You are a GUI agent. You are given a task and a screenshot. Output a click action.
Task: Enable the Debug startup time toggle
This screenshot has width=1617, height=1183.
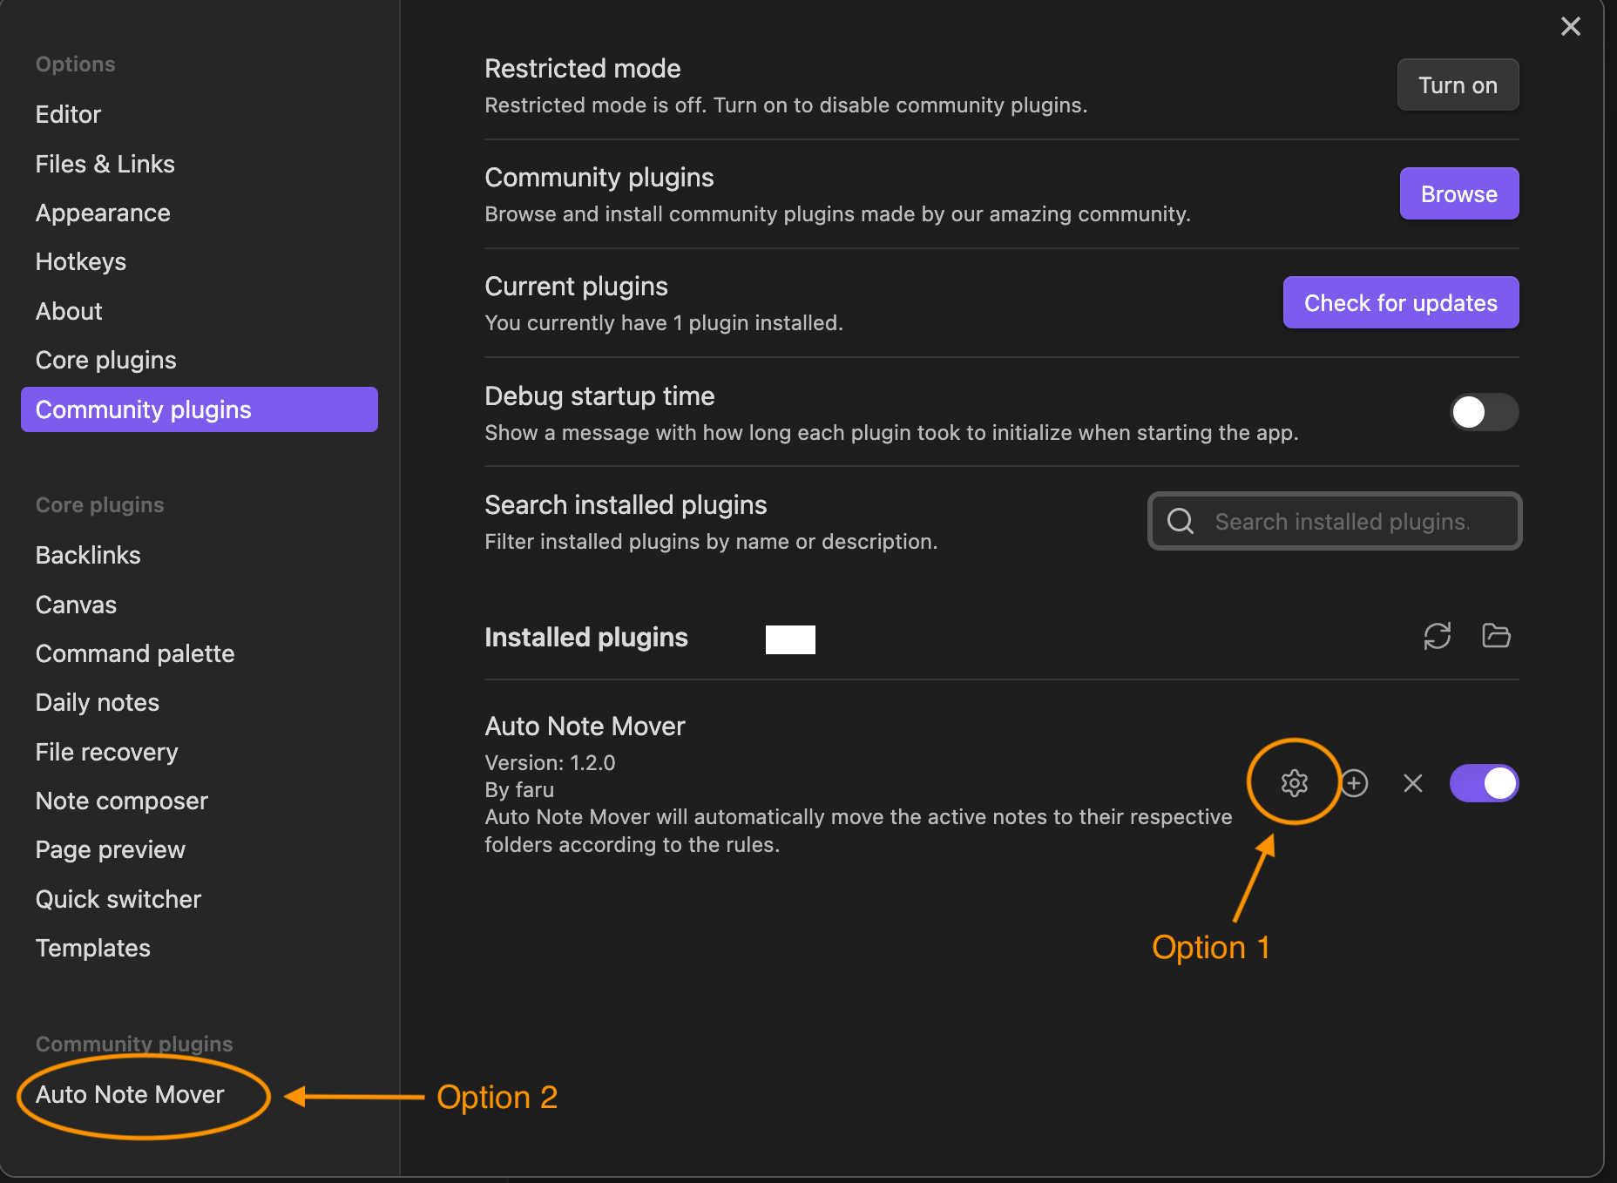pos(1484,412)
